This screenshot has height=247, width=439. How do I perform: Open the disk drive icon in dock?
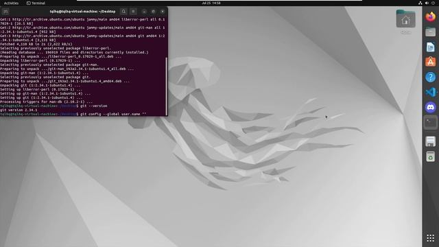(x=431, y=141)
